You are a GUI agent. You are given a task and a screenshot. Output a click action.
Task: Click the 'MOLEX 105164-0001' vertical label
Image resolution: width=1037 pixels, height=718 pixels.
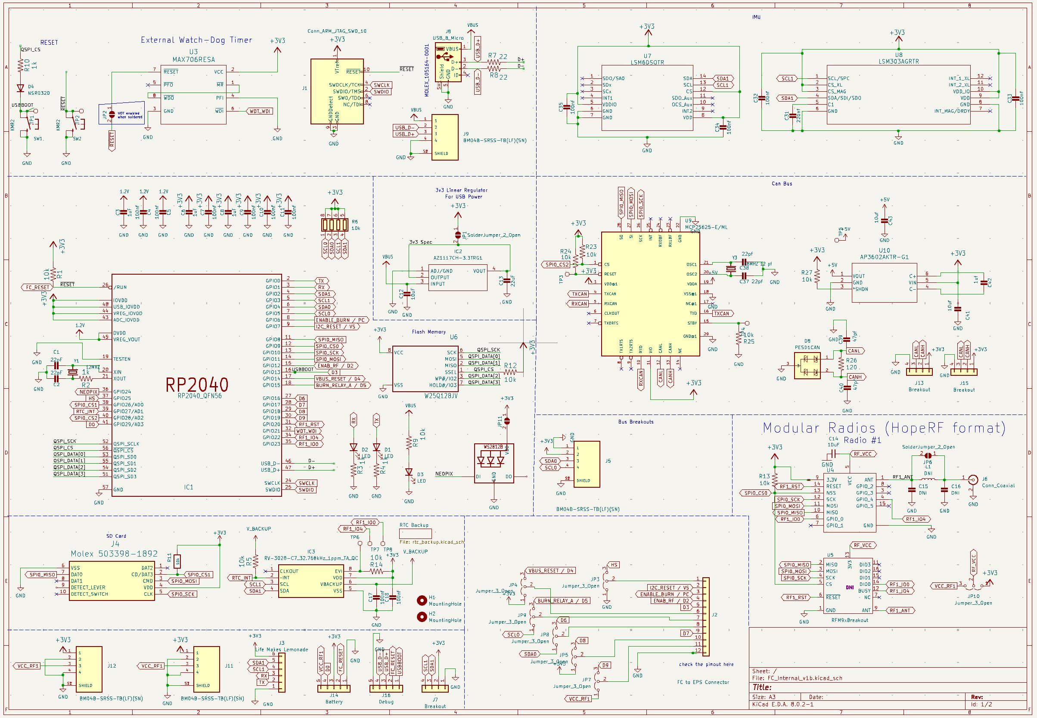[427, 70]
